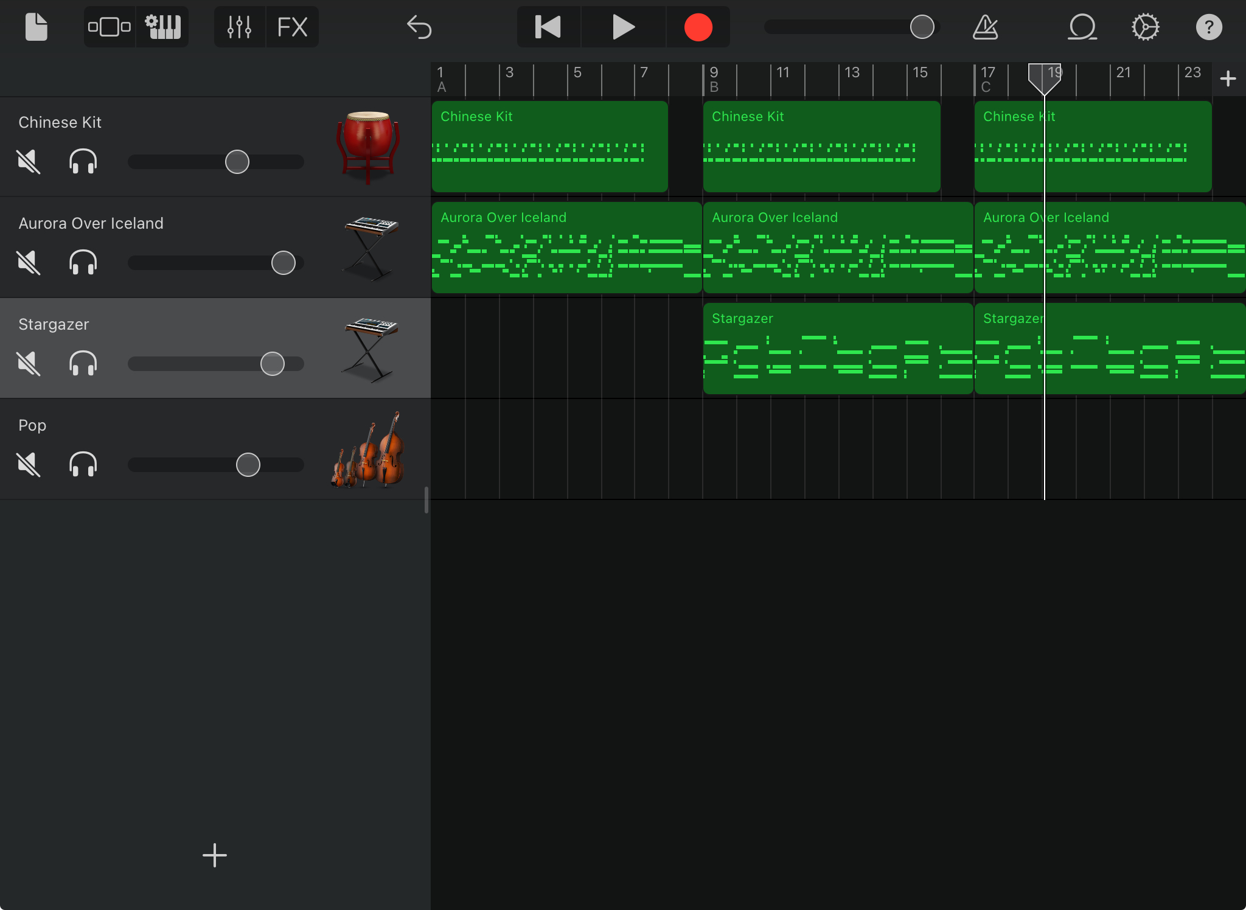The height and width of the screenshot is (910, 1246).
Task: Mute the Chinese Kit track
Action: click(x=28, y=161)
